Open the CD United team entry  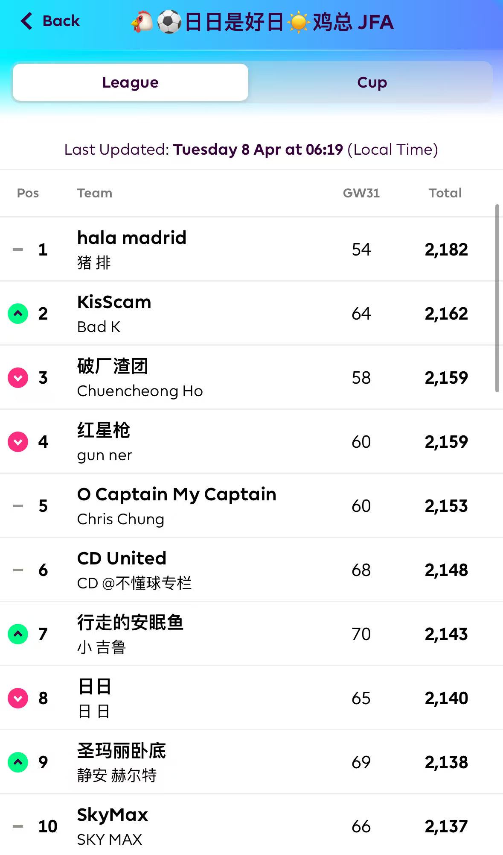(122, 558)
